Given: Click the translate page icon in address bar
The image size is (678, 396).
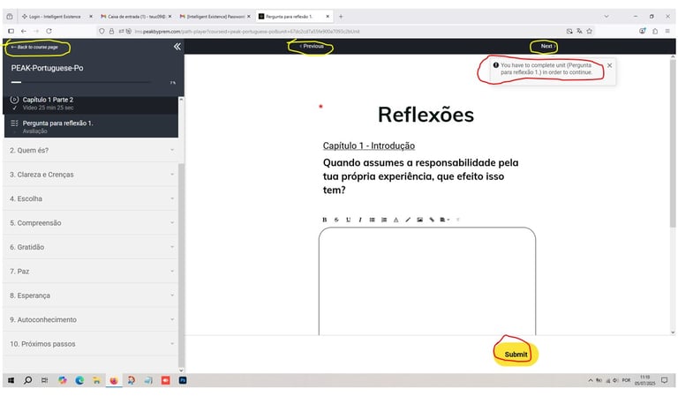Looking at the screenshot, I should point(579,31).
